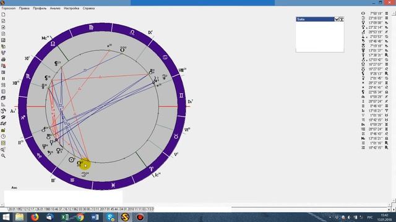The image size is (396, 222).
Task: Click the Capricorn sign on zodiac ring
Action: [39, 155]
